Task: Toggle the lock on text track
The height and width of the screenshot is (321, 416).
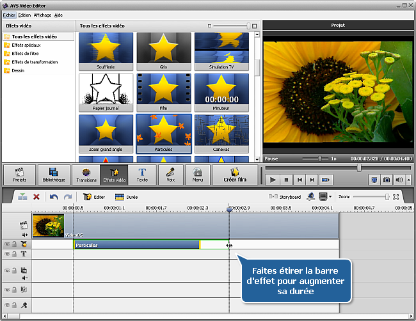Action: coord(14,254)
